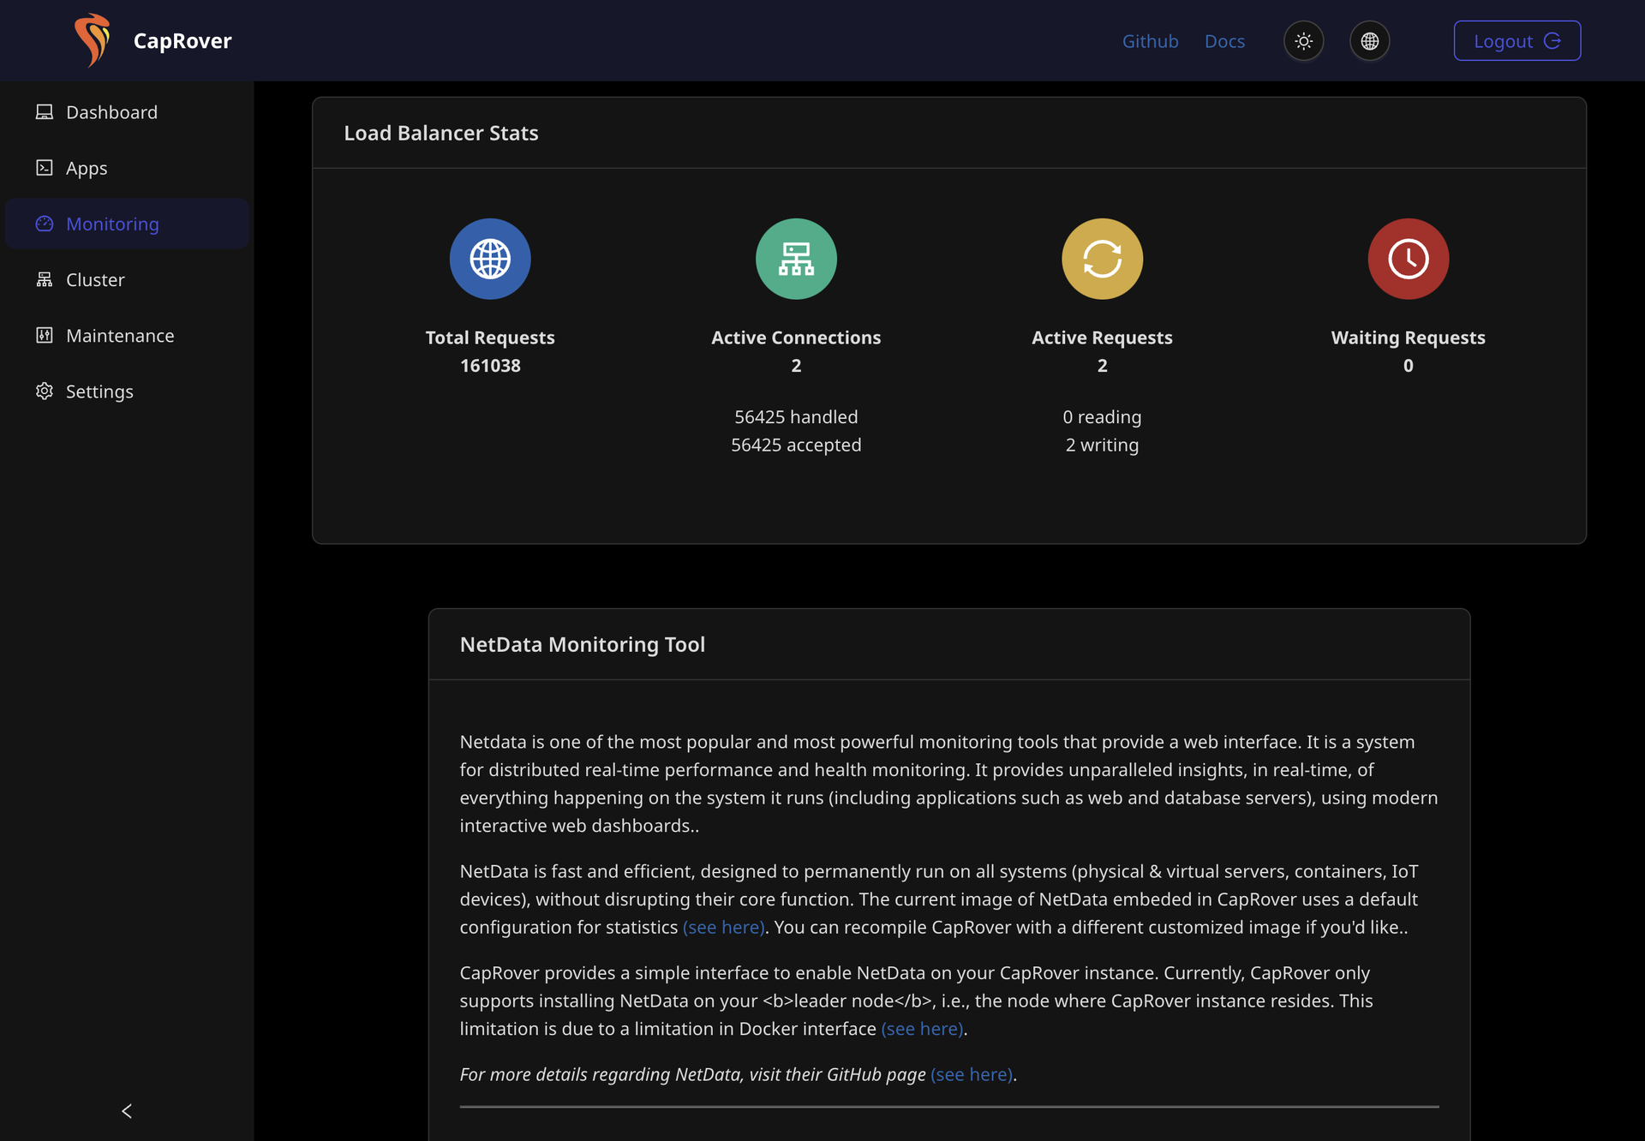Click the Active Requests label
The image size is (1645, 1141).
pos(1102,338)
